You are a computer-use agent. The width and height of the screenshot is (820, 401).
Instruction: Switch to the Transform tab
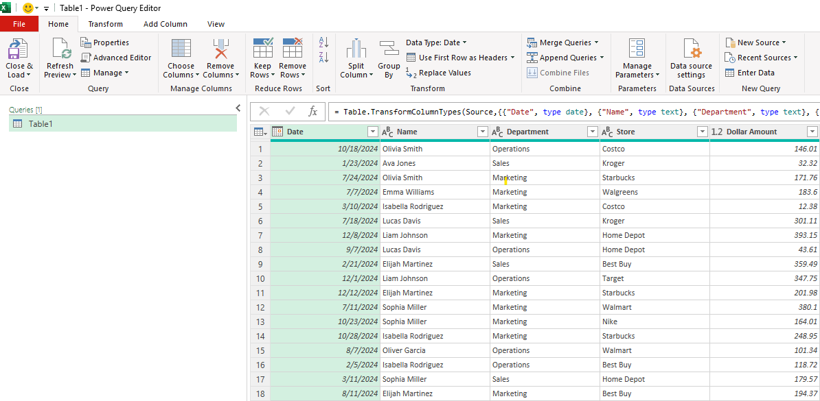106,24
